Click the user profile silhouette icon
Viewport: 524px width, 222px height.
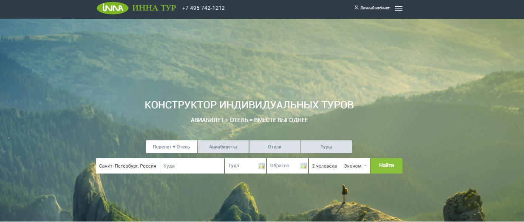pos(356,8)
